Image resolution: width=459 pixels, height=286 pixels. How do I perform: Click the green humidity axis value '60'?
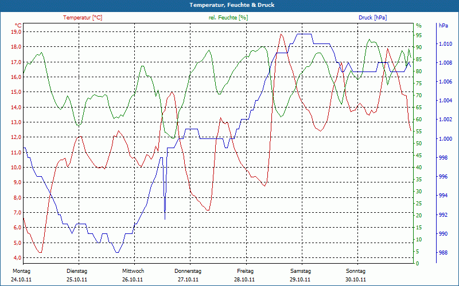point(419,119)
